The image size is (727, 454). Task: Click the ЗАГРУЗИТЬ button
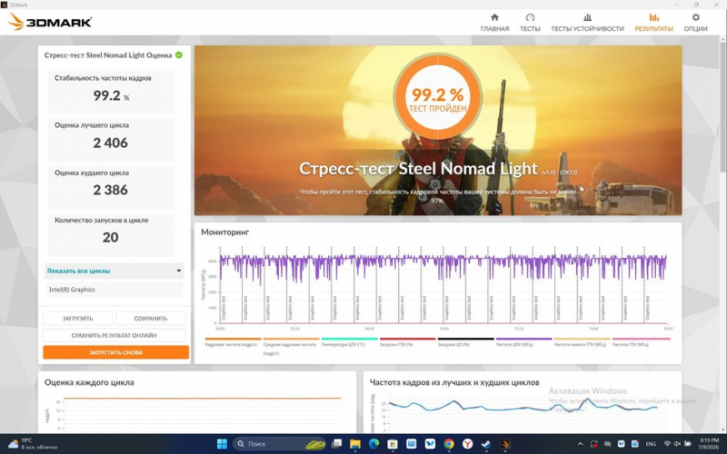click(x=77, y=319)
